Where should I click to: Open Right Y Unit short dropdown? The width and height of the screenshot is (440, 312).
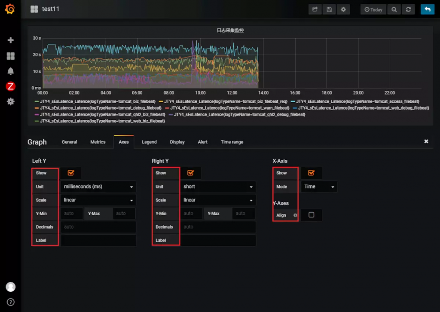coord(218,187)
